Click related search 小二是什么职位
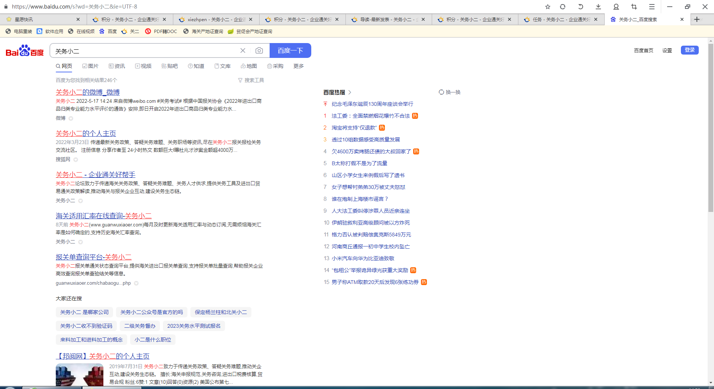The height and width of the screenshot is (389, 714). (x=153, y=340)
